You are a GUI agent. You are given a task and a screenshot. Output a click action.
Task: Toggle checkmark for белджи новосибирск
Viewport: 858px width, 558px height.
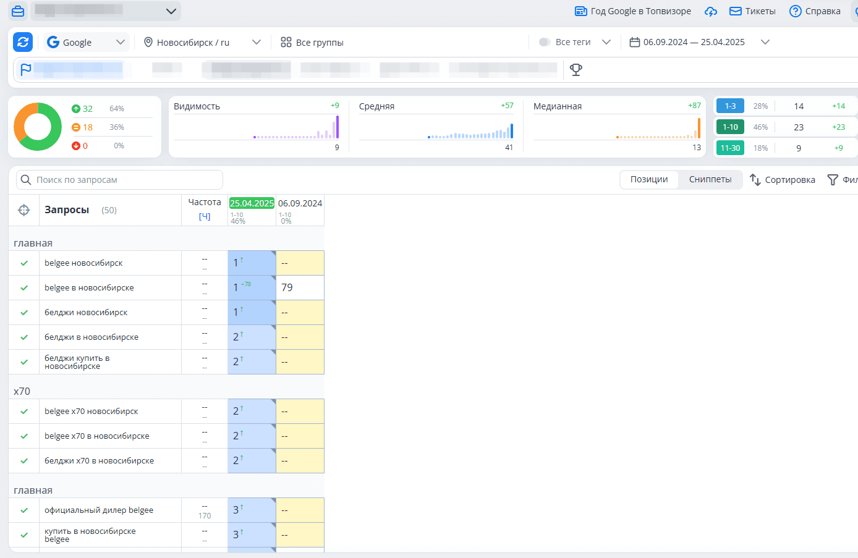tap(24, 313)
